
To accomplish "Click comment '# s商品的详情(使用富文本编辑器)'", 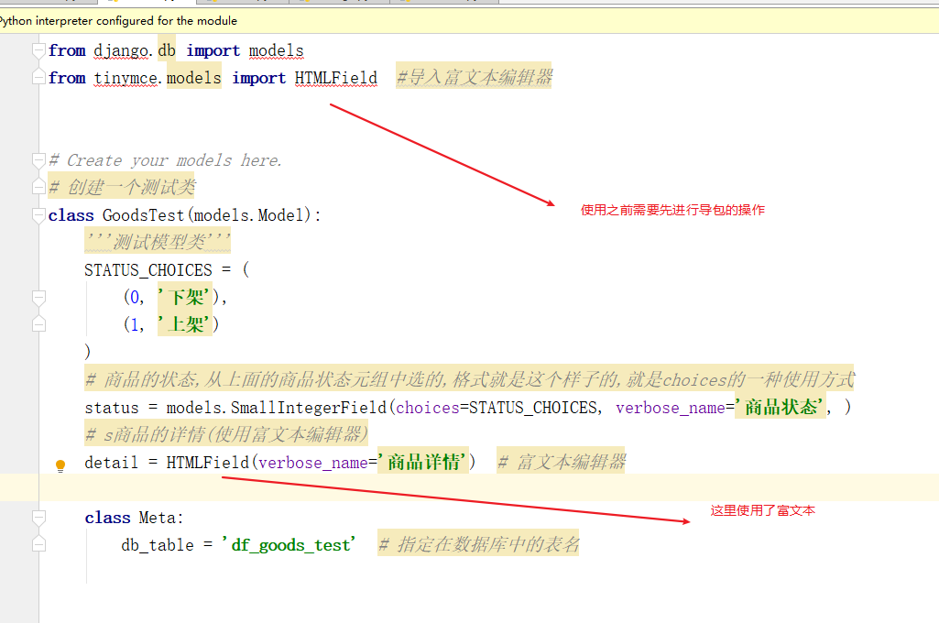I will [x=226, y=433].
